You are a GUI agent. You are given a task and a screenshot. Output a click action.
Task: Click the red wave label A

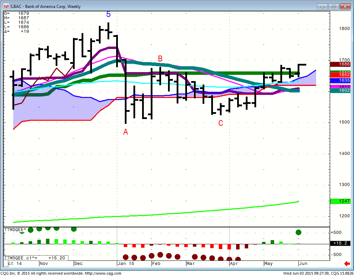(x=125, y=132)
